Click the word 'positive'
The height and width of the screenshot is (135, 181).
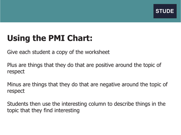pos(105,65)
